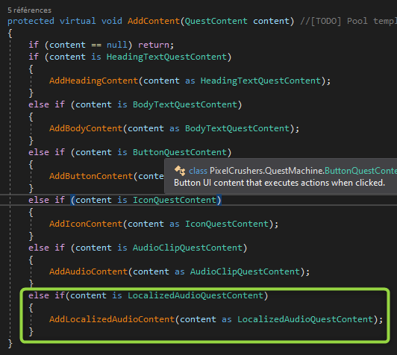Click the //[TODO] Pool comment
This screenshot has width=397, height=355.
(x=348, y=21)
